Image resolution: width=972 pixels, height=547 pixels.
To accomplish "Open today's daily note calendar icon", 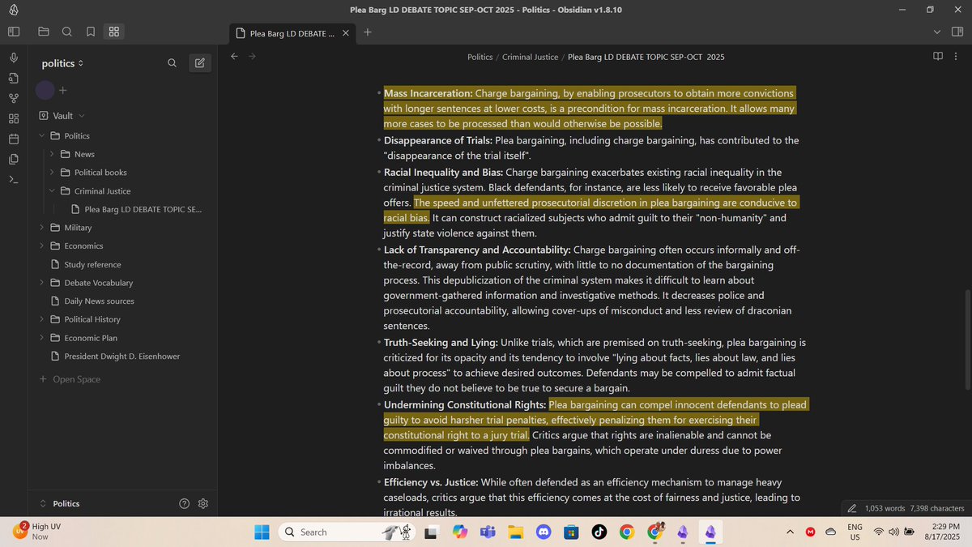I will (x=14, y=139).
